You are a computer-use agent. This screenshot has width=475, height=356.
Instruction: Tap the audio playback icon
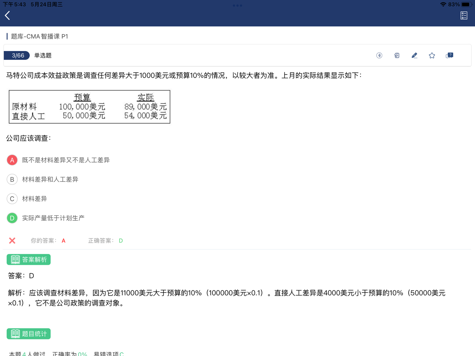(x=379, y=56)
